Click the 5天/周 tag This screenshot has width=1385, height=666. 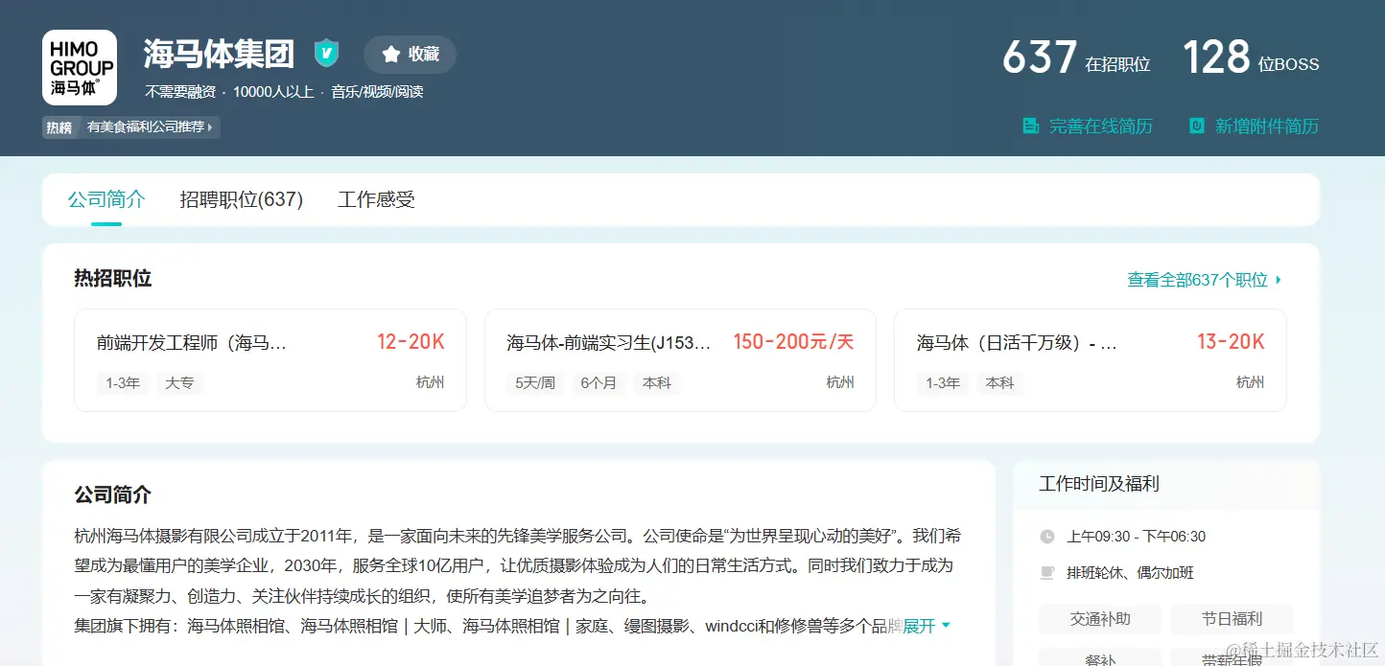[x=535, y=382]
